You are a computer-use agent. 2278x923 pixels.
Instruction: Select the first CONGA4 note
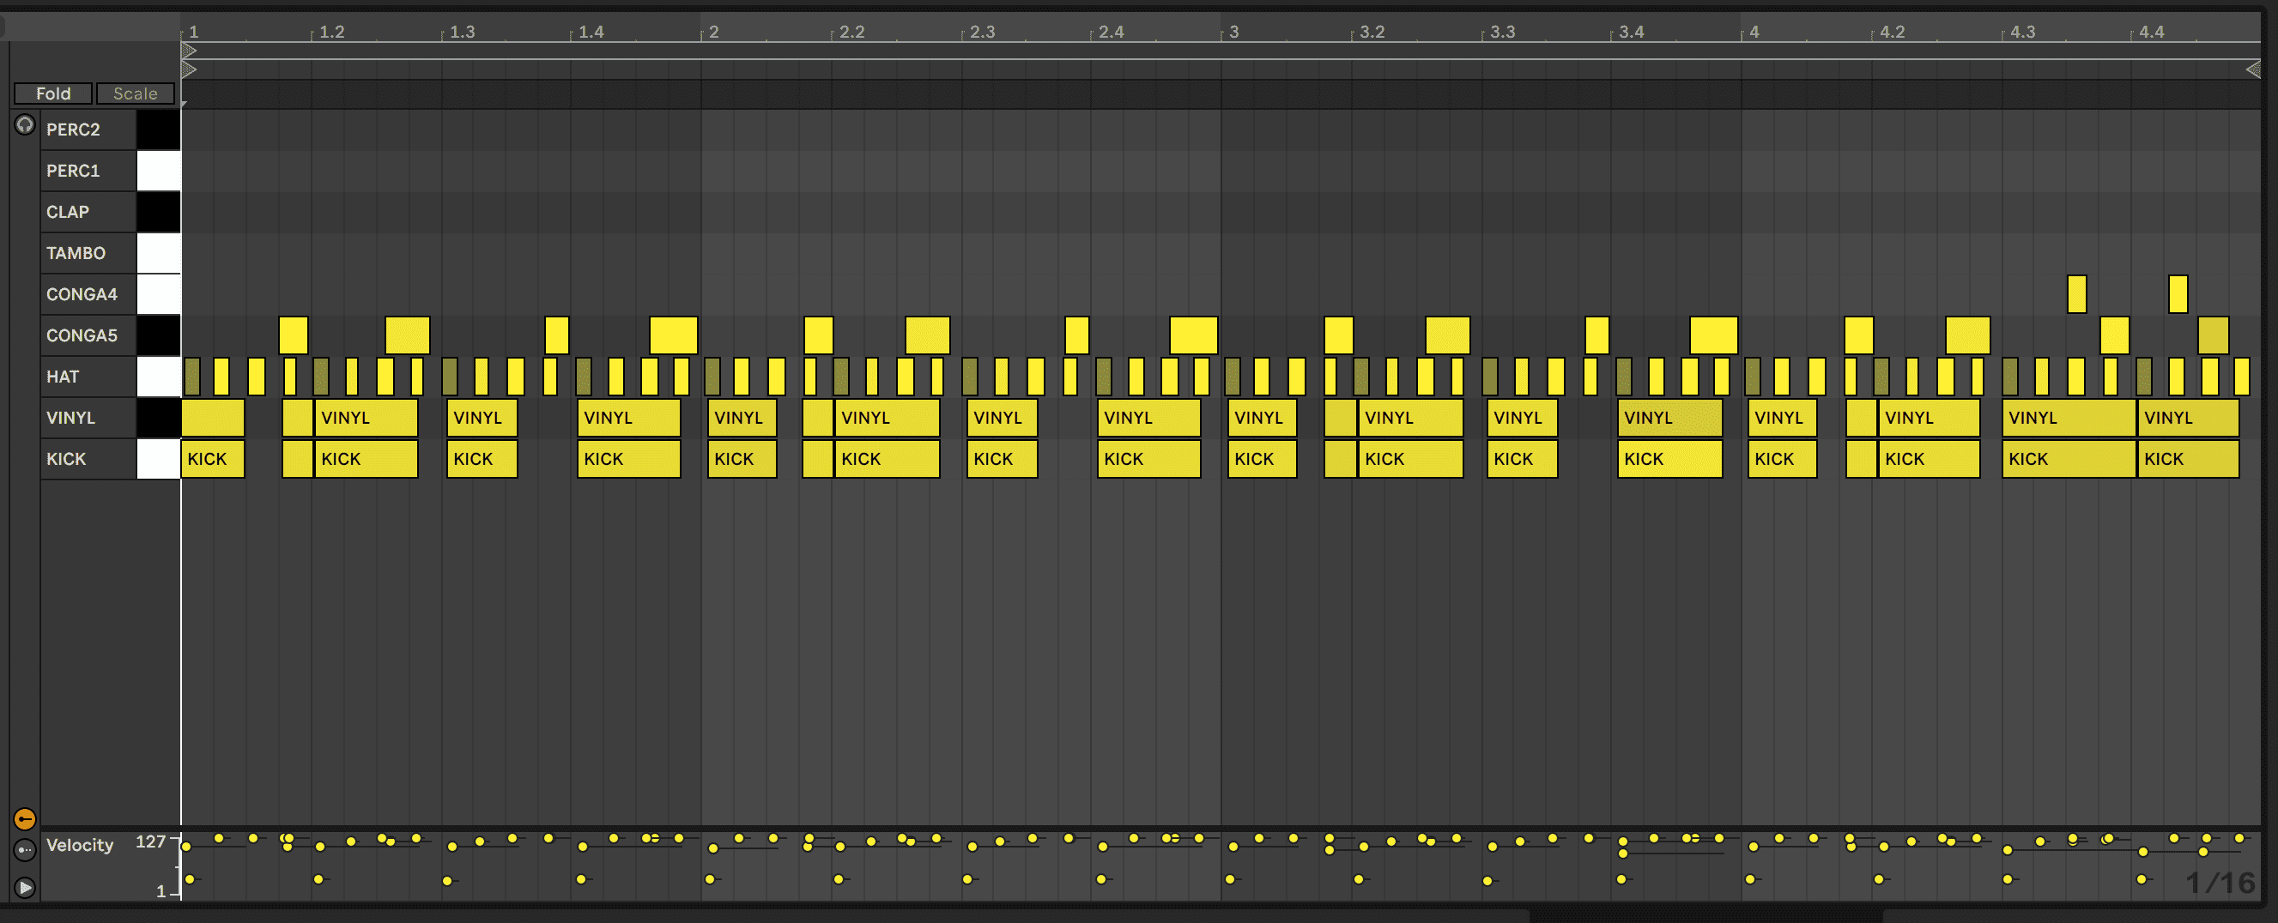pyautogui.click(x=2076, y=294)
